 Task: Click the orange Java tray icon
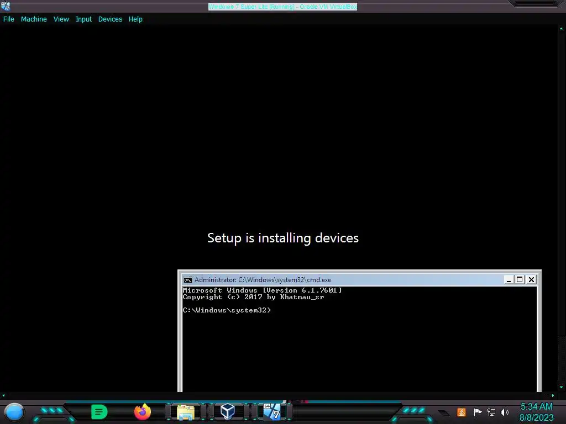pos(462,412)
